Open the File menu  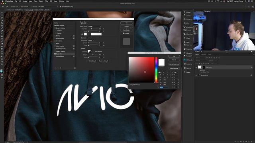point(16,1)
